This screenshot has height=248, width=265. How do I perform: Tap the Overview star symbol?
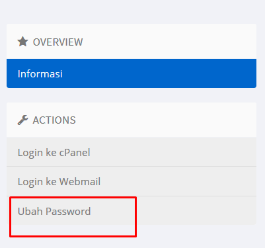point(22,42)
